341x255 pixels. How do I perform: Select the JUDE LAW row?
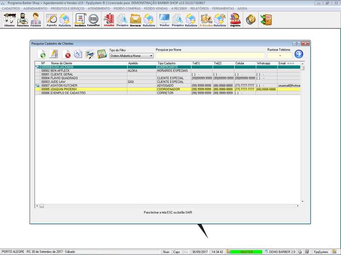coord(168,82)
